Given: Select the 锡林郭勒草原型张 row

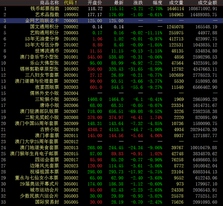Looking at the screenshot, I should click(x=111, y=69).
